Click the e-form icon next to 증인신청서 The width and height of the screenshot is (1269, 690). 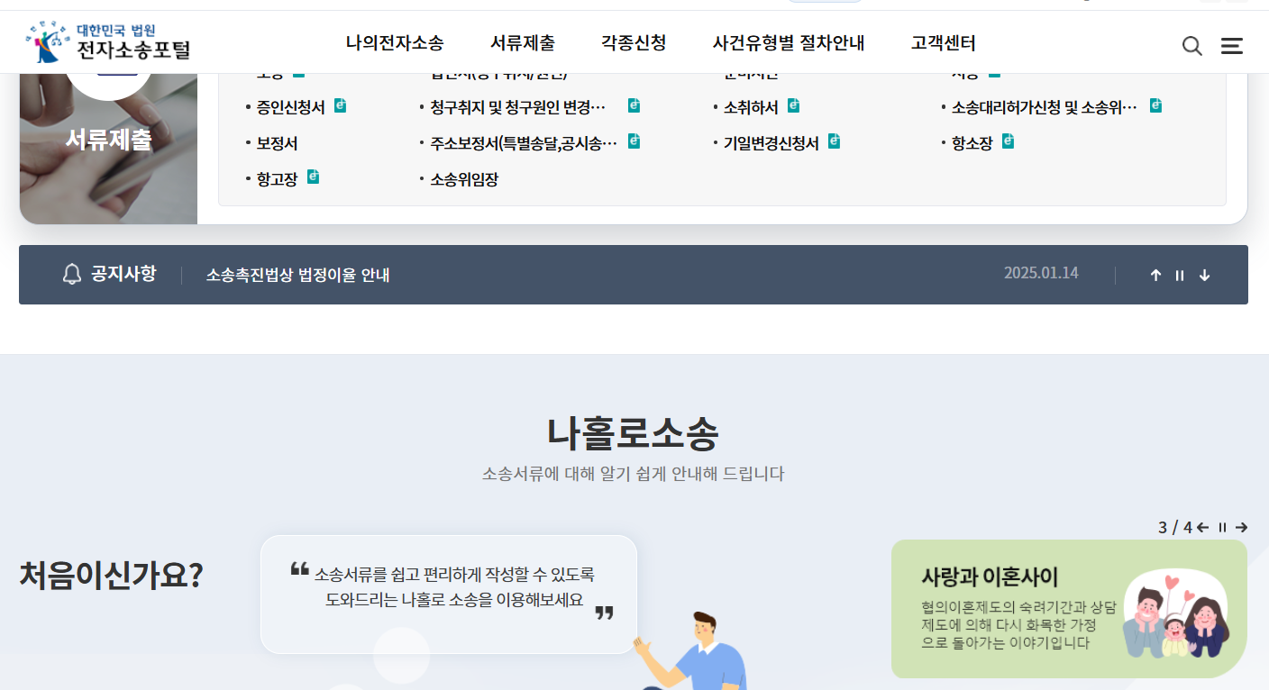tap(339, 104)
